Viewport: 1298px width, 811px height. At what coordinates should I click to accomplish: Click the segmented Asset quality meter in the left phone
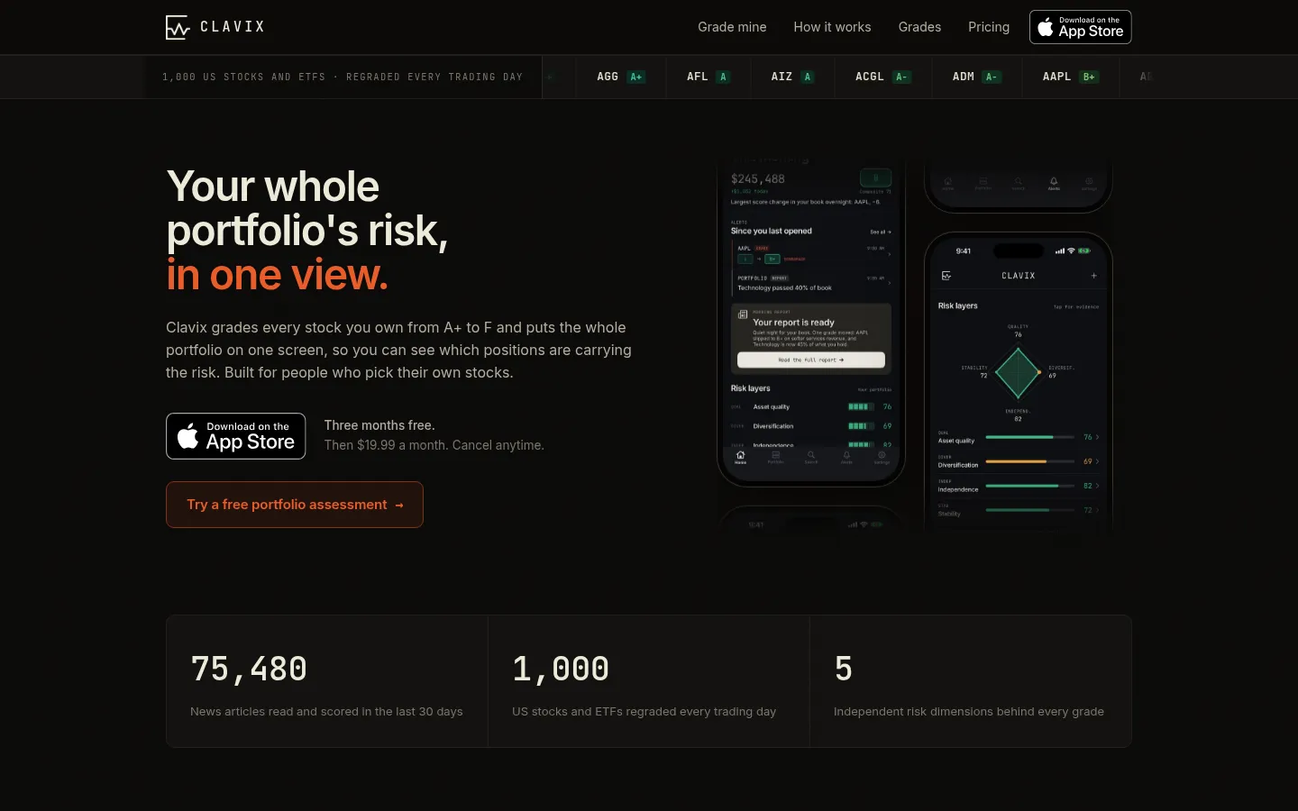click(861, 406)
